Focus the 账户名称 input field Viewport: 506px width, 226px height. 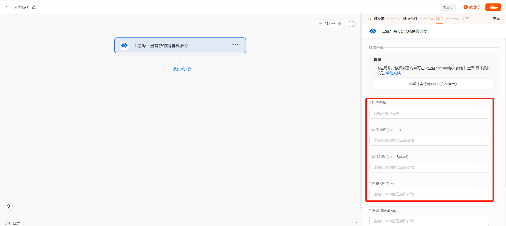point(429,113)
